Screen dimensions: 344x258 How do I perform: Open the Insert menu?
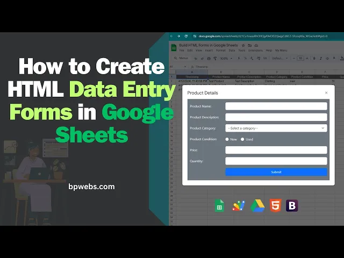tap(209, 51)
